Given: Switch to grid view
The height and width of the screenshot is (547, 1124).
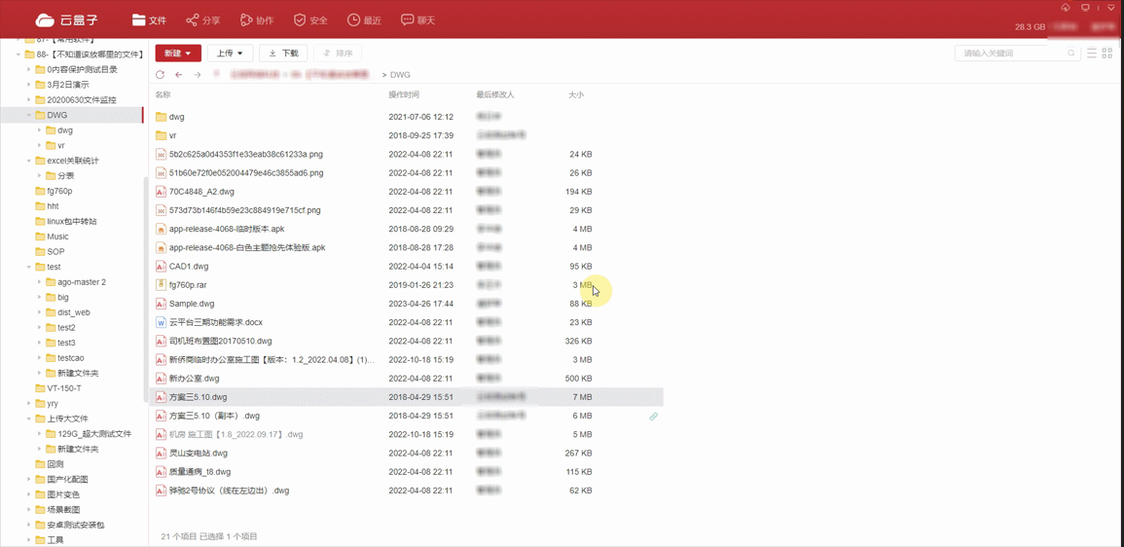Looking at the screenshot, I should click(1109, 54).
